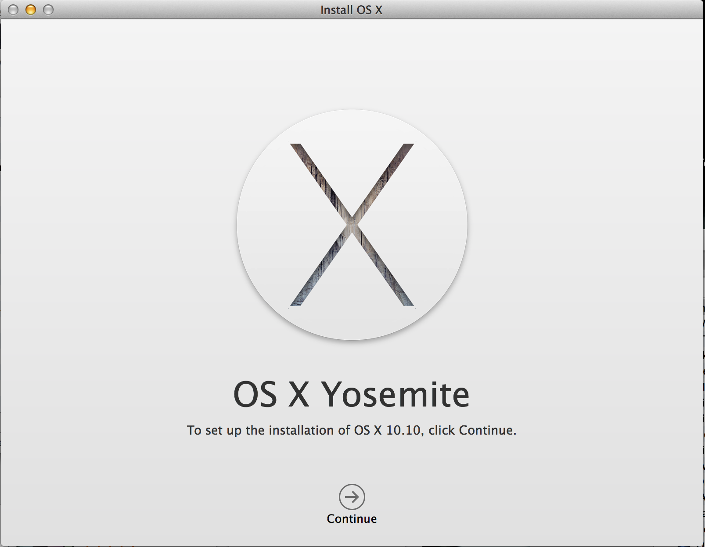
Task: Click the disabled zoom window button
Action: point(48,10)
